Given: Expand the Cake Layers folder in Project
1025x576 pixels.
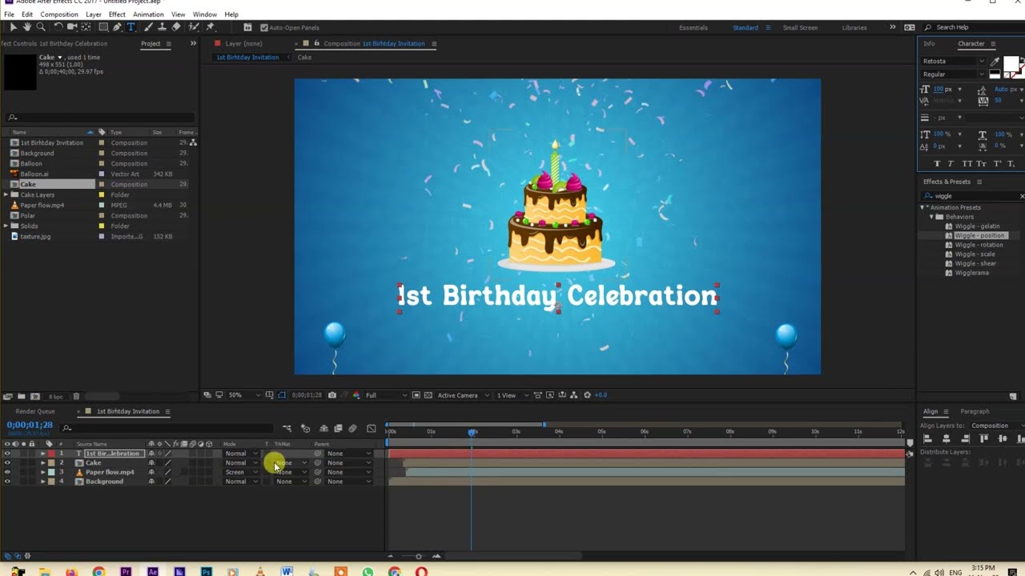Looking at the screenshot, I should coord(6,194).
